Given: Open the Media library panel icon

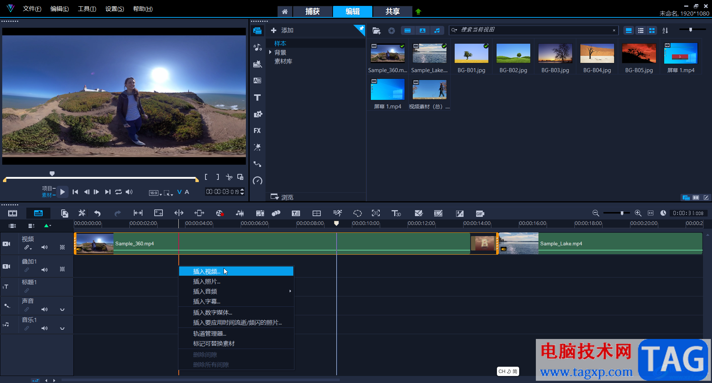Looking at the screenshot, I should click(x=257, y=30).
